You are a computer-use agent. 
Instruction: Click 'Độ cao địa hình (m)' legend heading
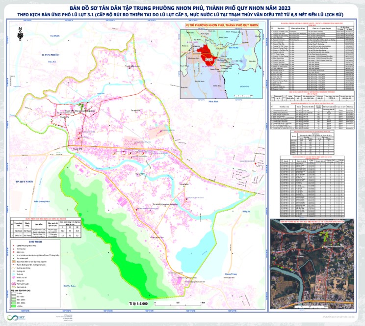(21, 291)
